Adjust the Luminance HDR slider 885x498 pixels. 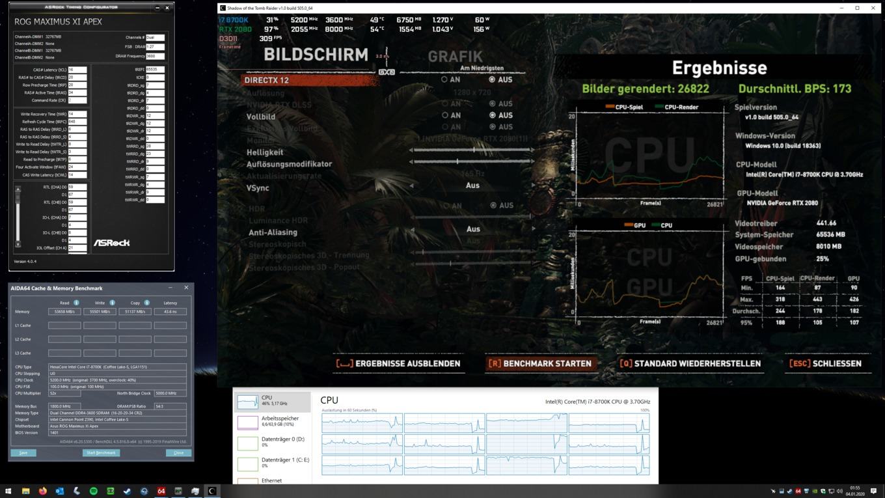(x=472, y=216)
